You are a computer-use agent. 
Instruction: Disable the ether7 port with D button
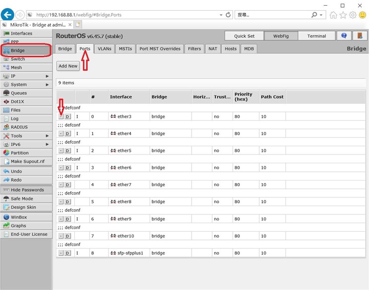[x=68, y=185]
